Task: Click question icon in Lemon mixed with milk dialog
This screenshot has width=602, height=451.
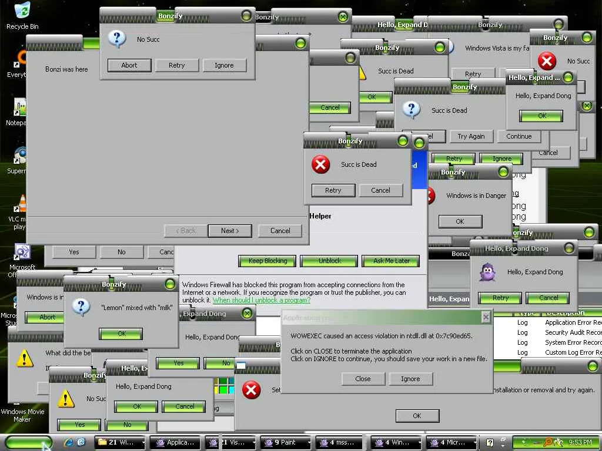Action: point(81,307)
